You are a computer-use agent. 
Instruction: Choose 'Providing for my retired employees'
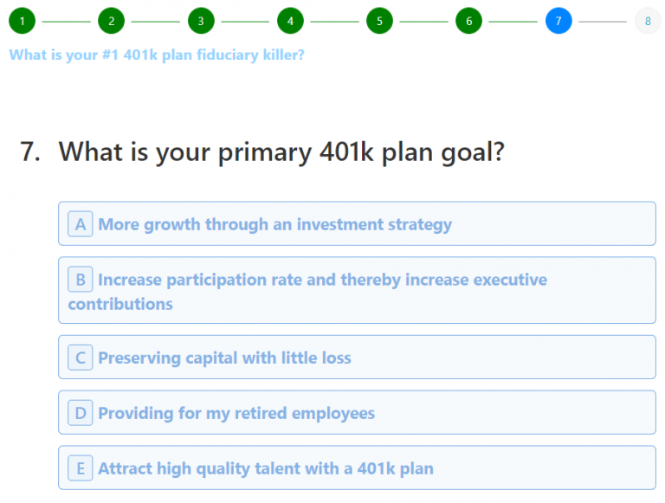357,413
